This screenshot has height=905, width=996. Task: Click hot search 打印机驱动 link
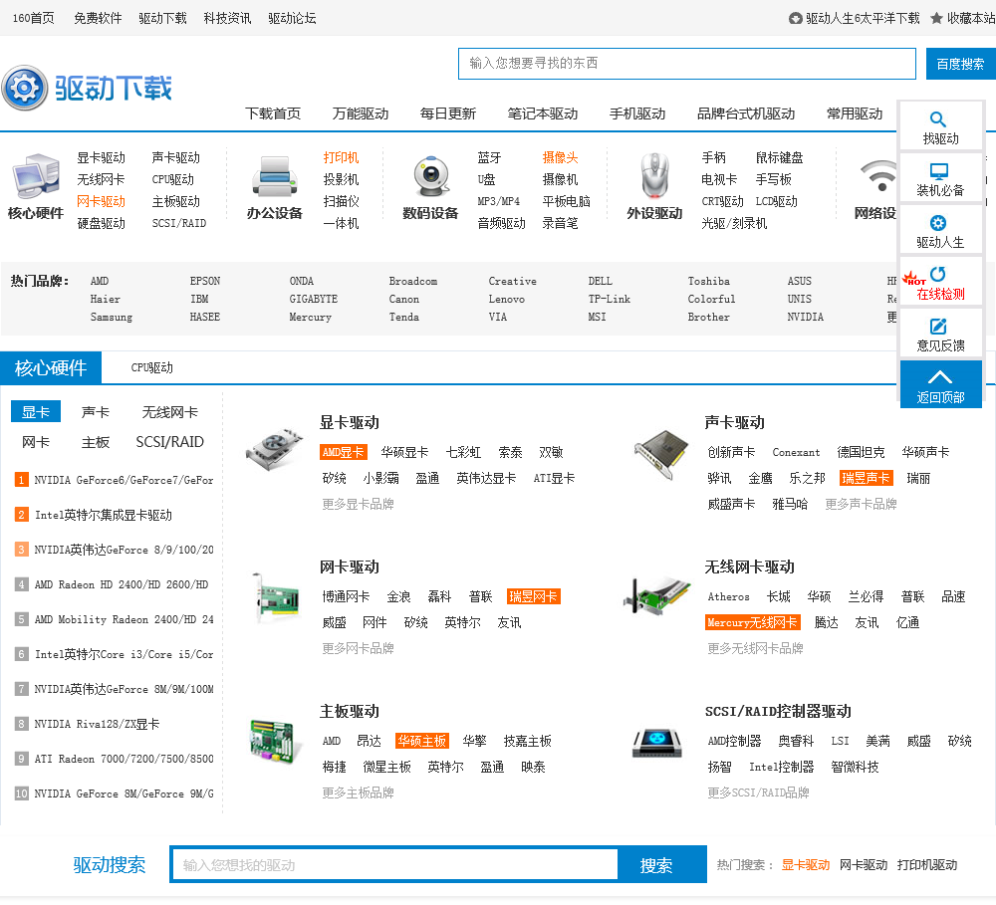(x=926, y=864)
